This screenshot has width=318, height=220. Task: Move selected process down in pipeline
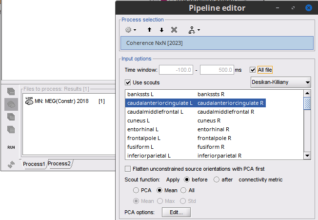tap(161, 30)
